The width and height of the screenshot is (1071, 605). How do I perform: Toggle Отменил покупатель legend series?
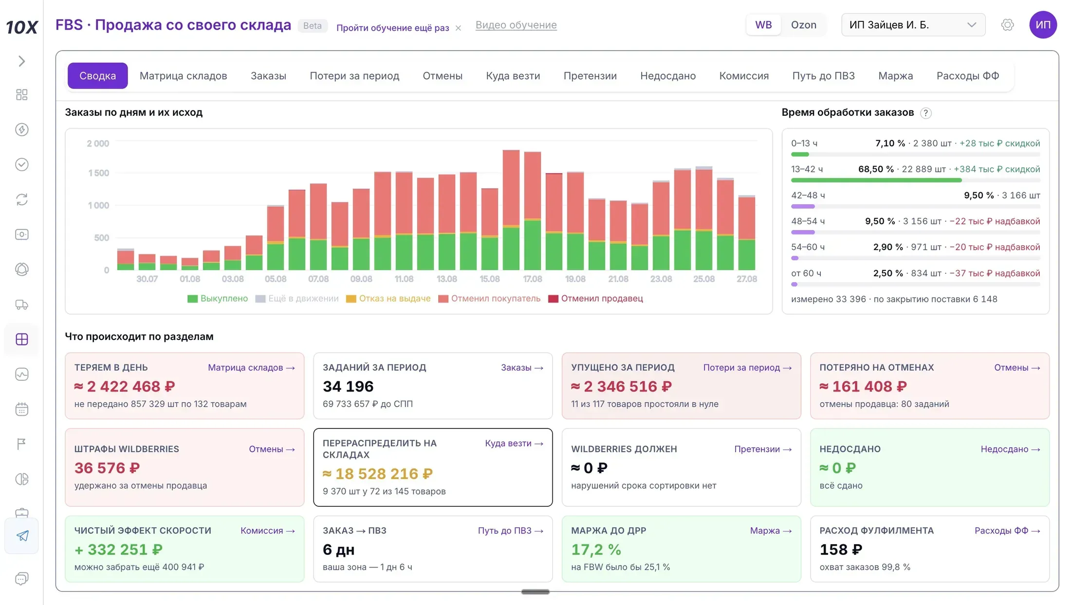489,299
